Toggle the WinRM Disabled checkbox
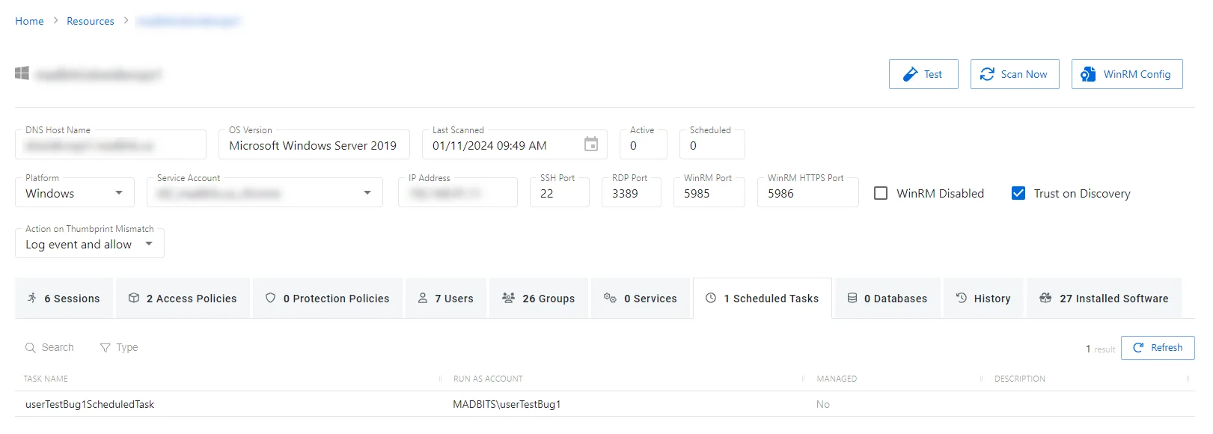This screenshot has width=1213, height=434. tap(881, 193)
